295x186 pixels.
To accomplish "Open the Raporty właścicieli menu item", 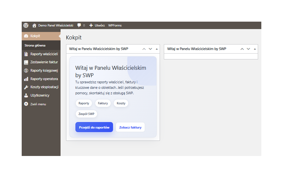I will pyautogui.click(x=44, y=54).
